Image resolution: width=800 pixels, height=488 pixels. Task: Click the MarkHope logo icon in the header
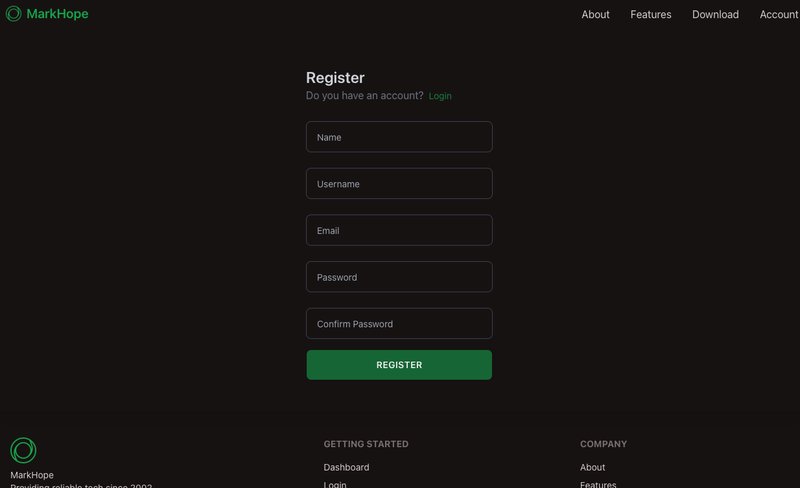click(13, 13)
